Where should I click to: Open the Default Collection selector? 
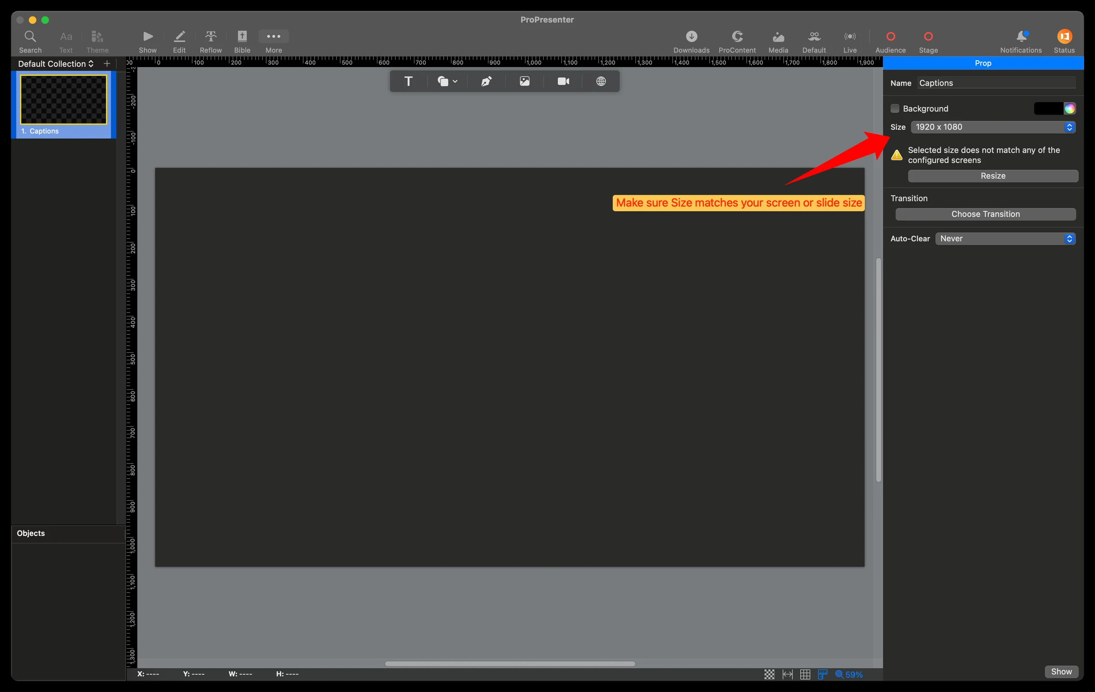[56, 64]
